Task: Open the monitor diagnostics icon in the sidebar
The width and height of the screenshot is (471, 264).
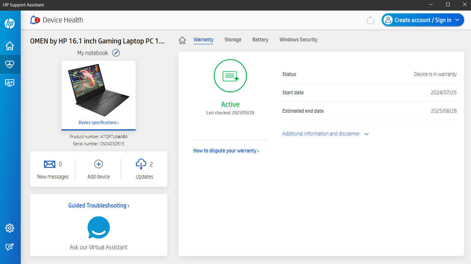Action: click(10, 83)
